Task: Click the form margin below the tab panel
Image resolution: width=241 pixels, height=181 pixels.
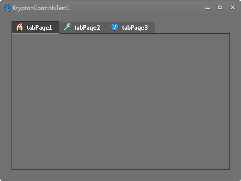Action: pyautogui.click(x=120, y=174)
